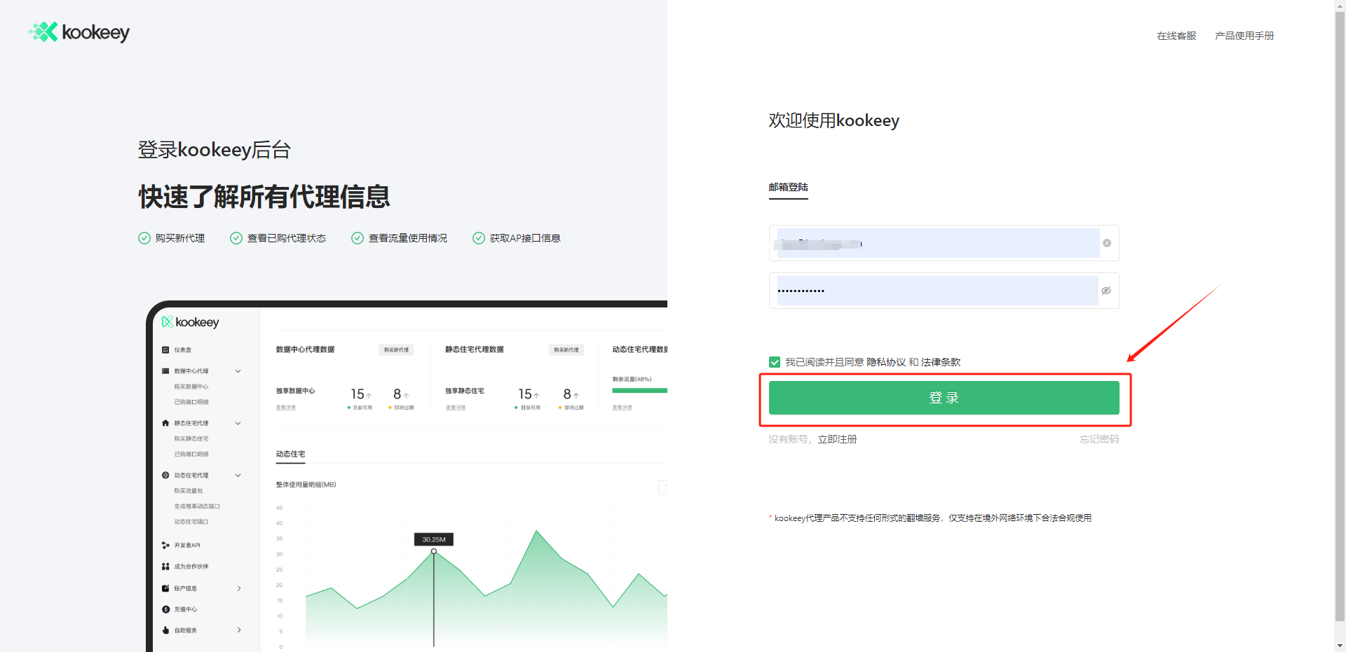Collapse the 动态住宅代理 section chevron
The width and height of the screenshot is (1346, 652).
coord(238,475)
